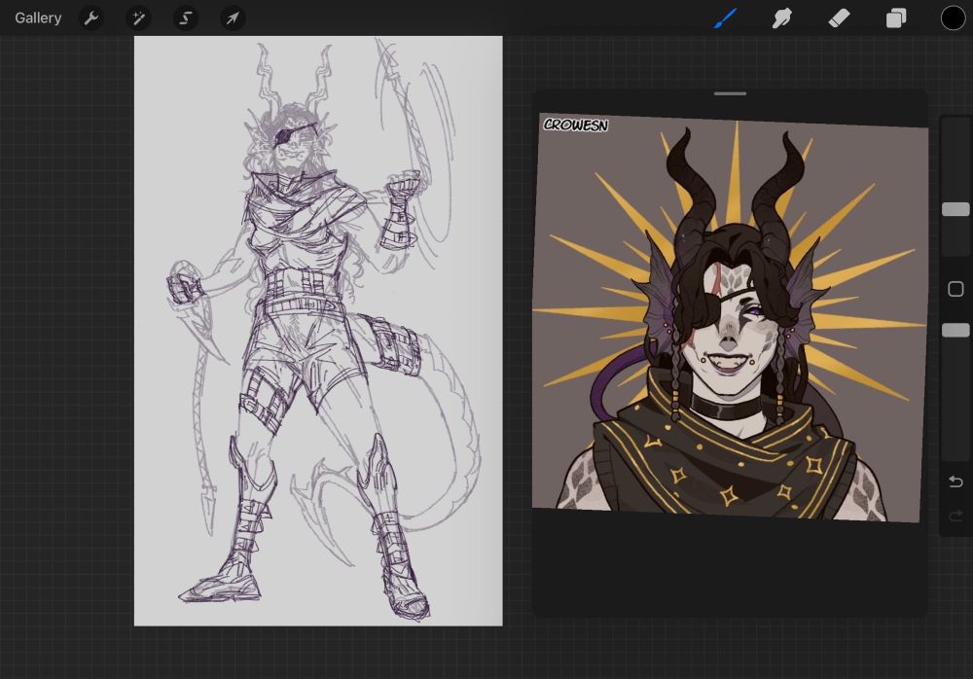The image size is (973, 679).
Task: Open the Adjustments magic wand menu
Action: coord(138,18)
